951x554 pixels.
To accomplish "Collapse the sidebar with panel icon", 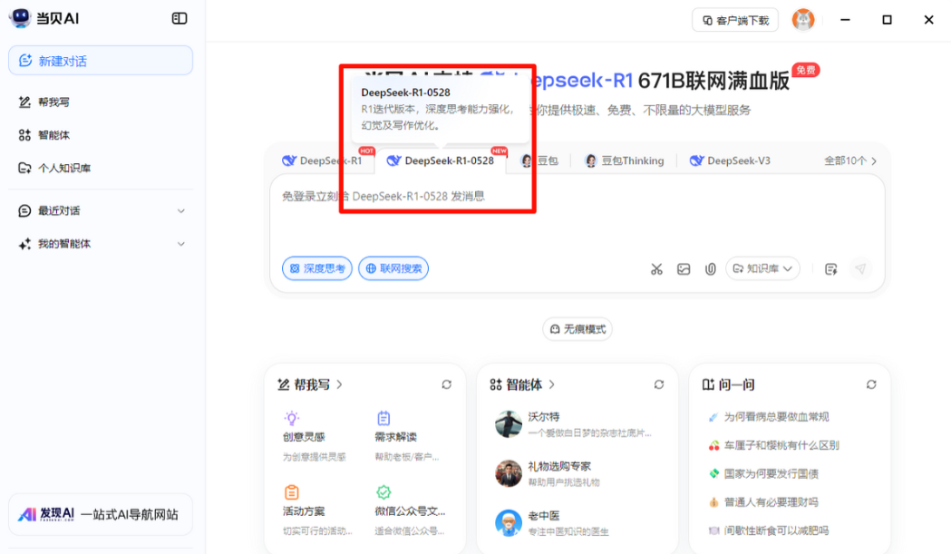I will click(x=180, y=18).
